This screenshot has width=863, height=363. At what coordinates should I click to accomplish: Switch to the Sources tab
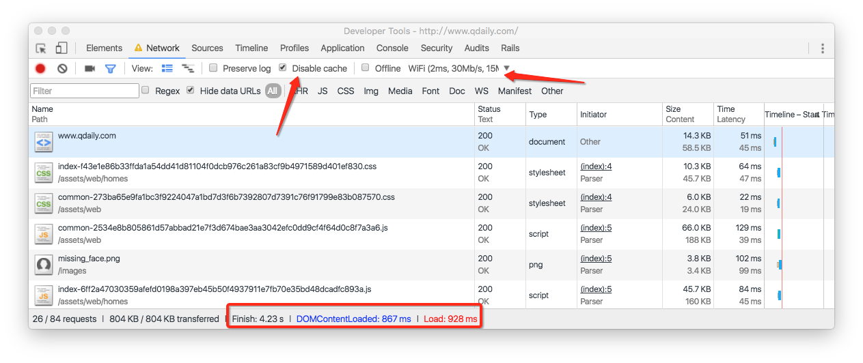[x=207, y=48]
